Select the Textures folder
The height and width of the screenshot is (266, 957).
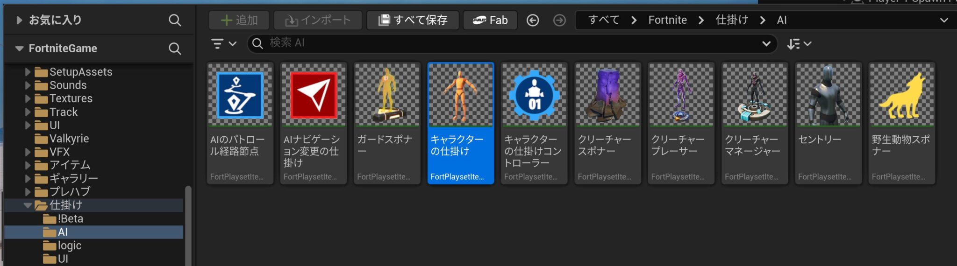pos(71,98)
